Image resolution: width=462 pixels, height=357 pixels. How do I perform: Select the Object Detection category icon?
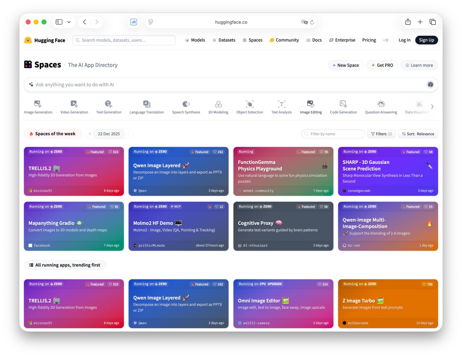(x=249, y=104)
